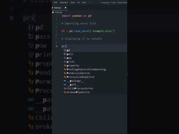Click the class icon beside PendingDeprecationWarning
This screenshot has height=134, width=179.
pos(65,69)
